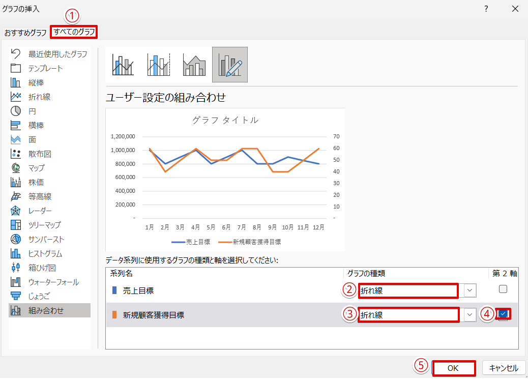
Task: Select the stacked area-column combo icon
Action: pyautogui.click(x=194, y=65)
